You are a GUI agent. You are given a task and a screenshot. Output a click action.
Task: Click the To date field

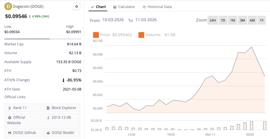tap(146, 20)
